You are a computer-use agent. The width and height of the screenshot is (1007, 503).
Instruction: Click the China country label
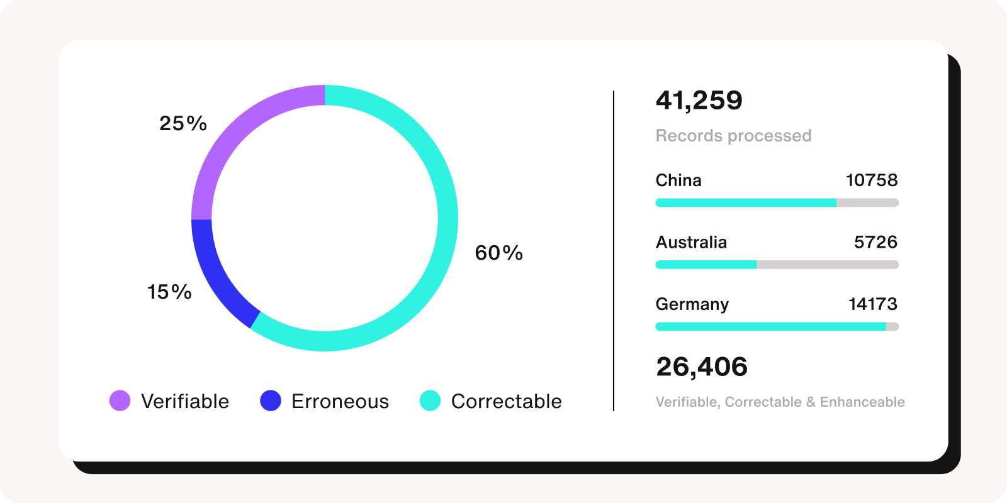pyautogui.click(x=678, y=180)
